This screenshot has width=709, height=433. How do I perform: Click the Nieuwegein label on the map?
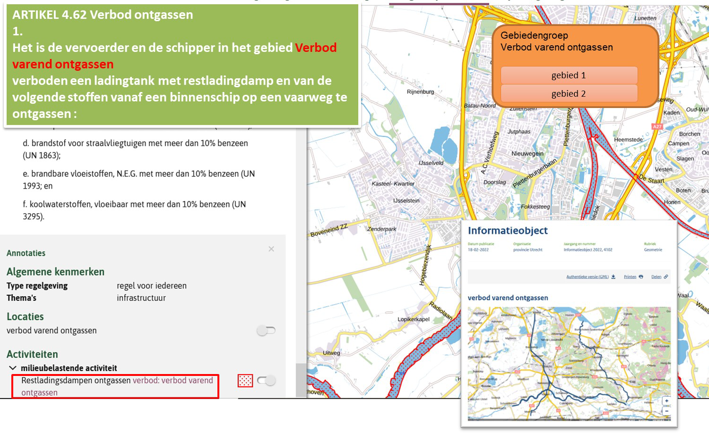[527, 154]
